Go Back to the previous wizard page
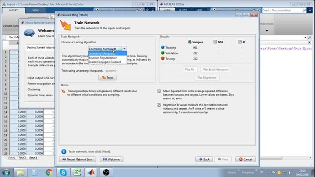 click(204, 159)
